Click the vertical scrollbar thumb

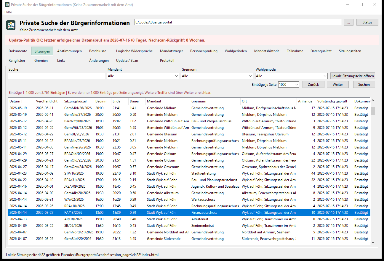pyautogui.click(x=373, y=111)
